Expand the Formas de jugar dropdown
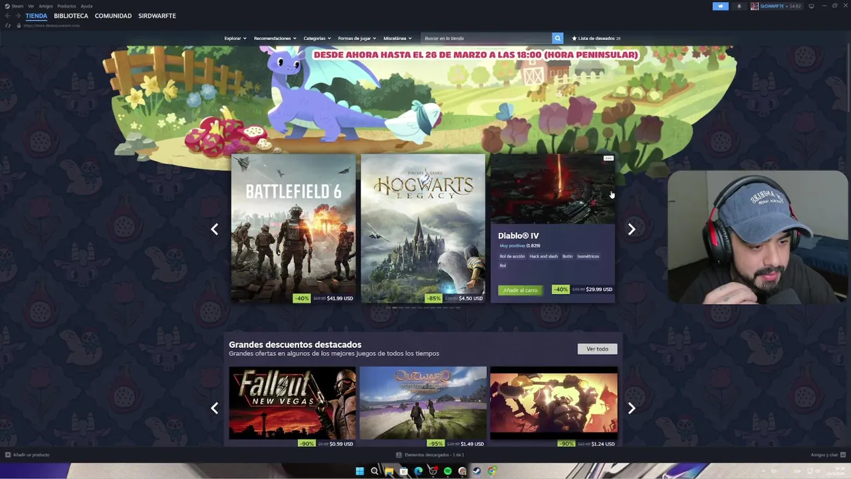The image size is (851, 479). click(357, 38)
